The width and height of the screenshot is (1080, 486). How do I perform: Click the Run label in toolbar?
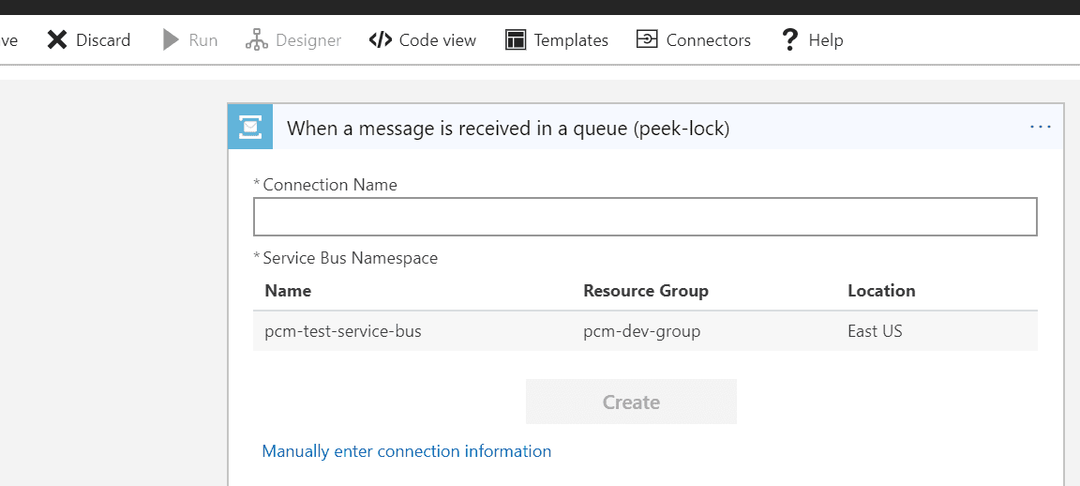[203, 40]
